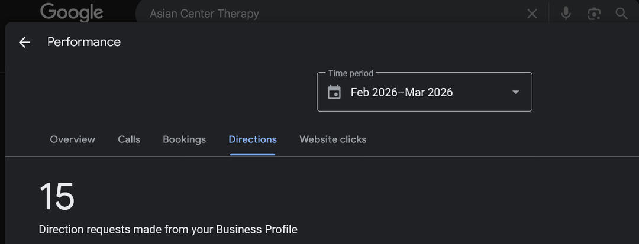Screen dimensions: 639x244
Task: Click the underline indicator beneath Directions
Action: [x=253, y=154]
